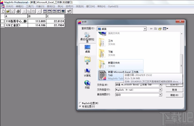Open the 查询[Q] menu
Viewport: 194px width, 126px height.
click(51, 6)
